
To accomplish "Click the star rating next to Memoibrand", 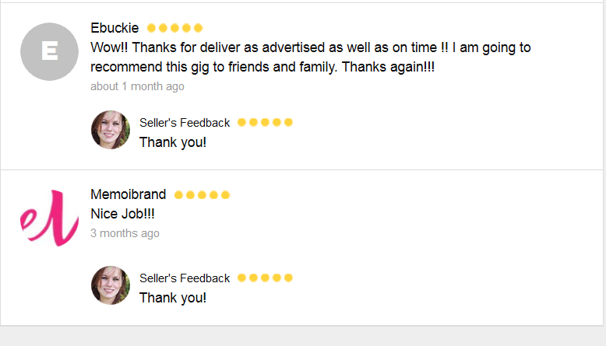I will pyautogui.click(x=203, y=194).
